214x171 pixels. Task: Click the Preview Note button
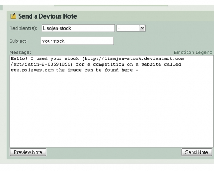tap(28, 152)
